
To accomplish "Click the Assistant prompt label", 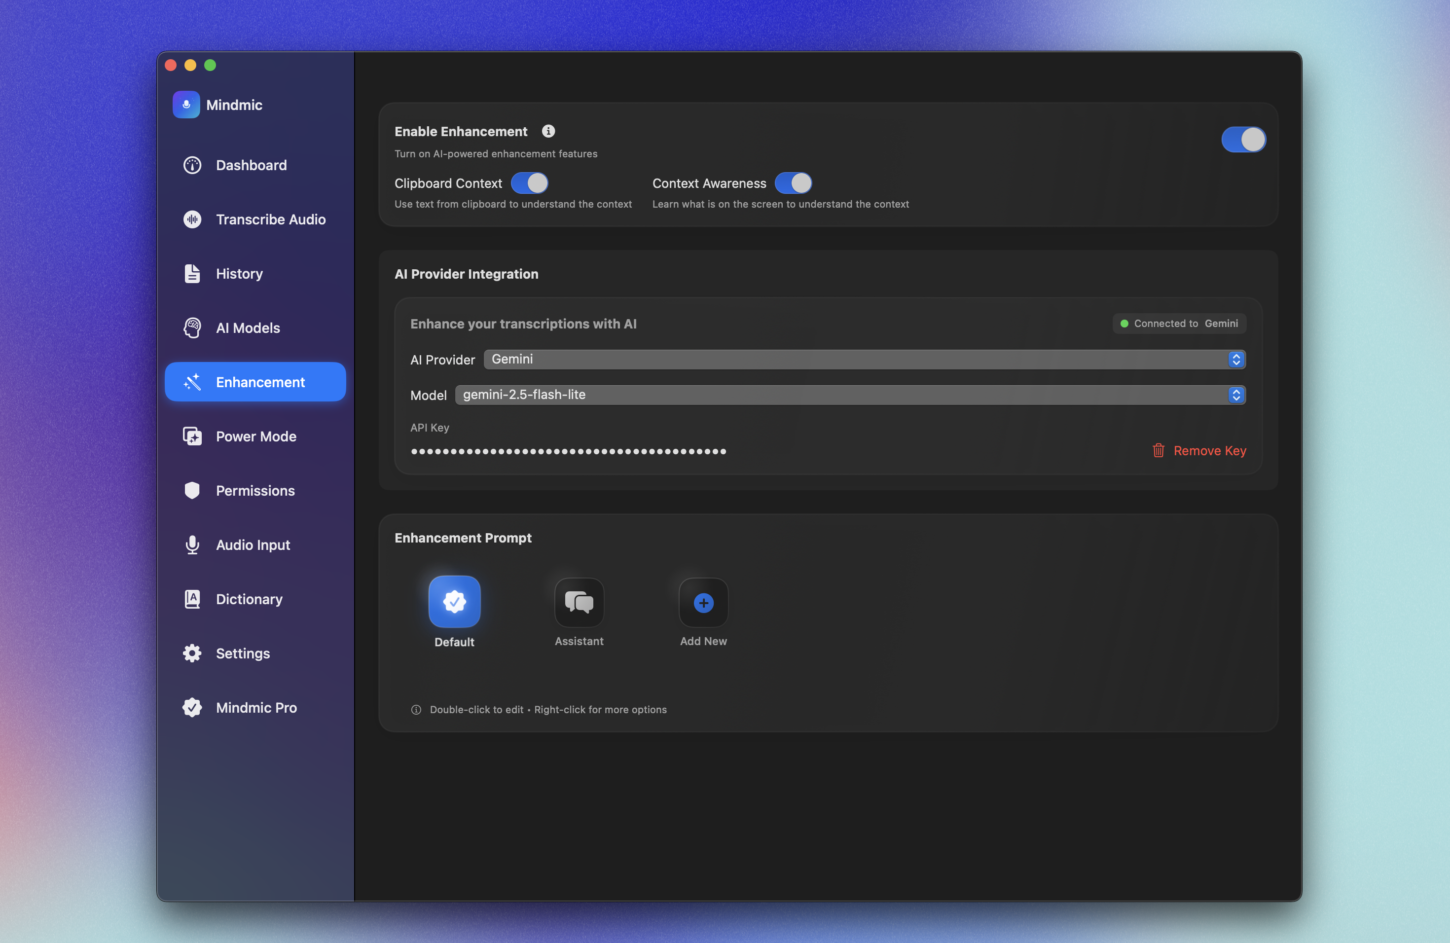I will click(x=579, y=641).
